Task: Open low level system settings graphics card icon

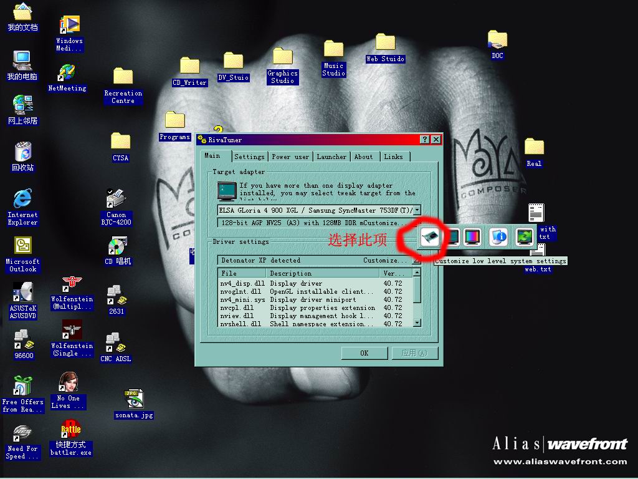Action: pyautogui.click(x=430, y=237)
